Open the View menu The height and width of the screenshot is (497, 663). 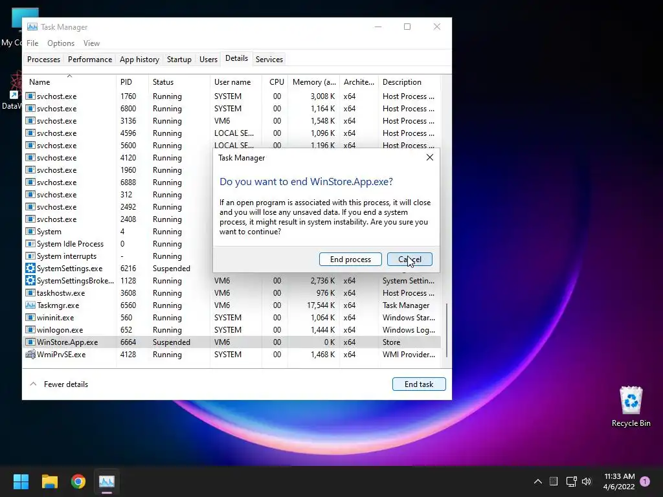point(91,43)
